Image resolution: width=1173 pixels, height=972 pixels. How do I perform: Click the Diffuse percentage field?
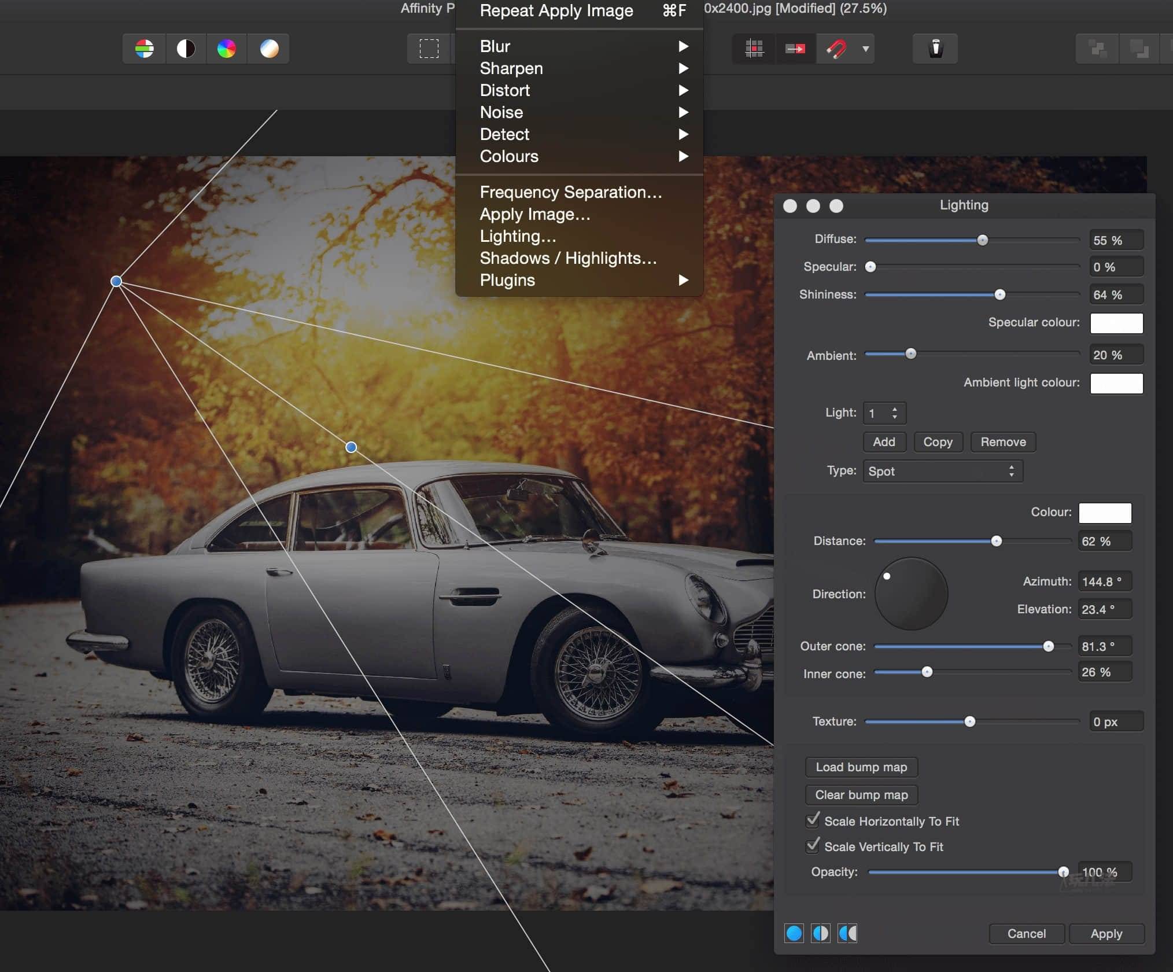(x=1116, y=240)
